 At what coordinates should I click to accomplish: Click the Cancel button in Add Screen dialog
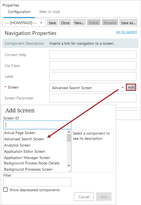pyautogui.click(x=84, y=197)
